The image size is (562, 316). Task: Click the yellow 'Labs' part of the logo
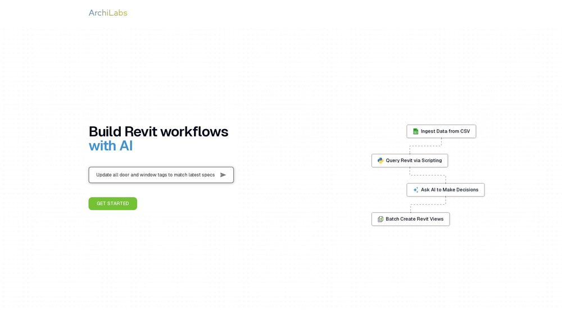(x=118, y=13)
